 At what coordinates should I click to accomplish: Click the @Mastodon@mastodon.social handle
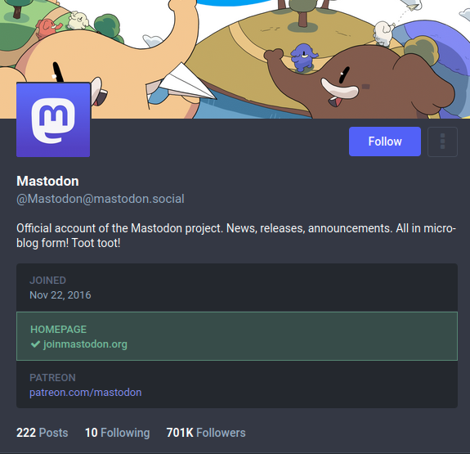pos(101,199)
